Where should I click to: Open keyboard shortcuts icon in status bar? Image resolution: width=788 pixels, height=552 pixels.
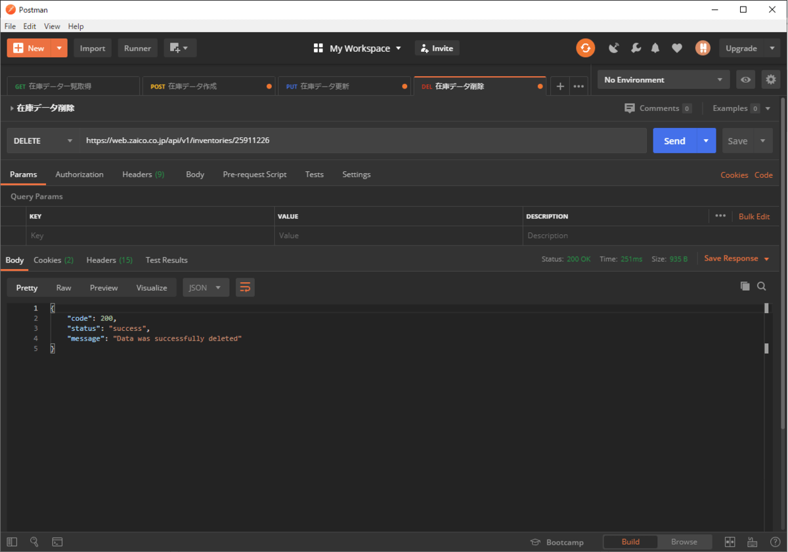[x=753, y=542]
